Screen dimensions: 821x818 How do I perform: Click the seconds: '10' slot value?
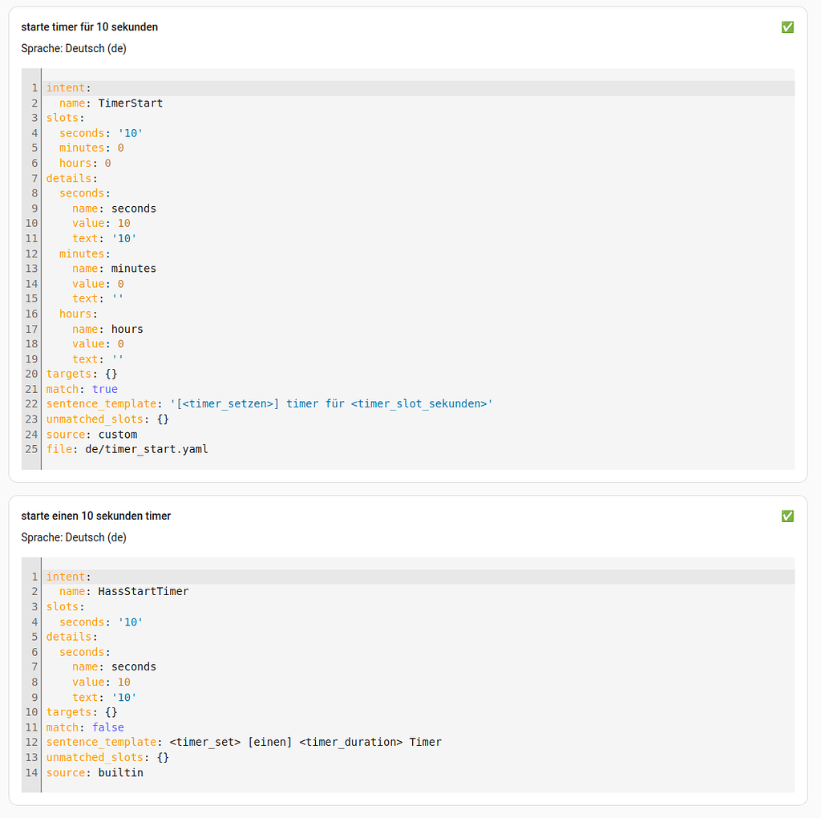96,132
